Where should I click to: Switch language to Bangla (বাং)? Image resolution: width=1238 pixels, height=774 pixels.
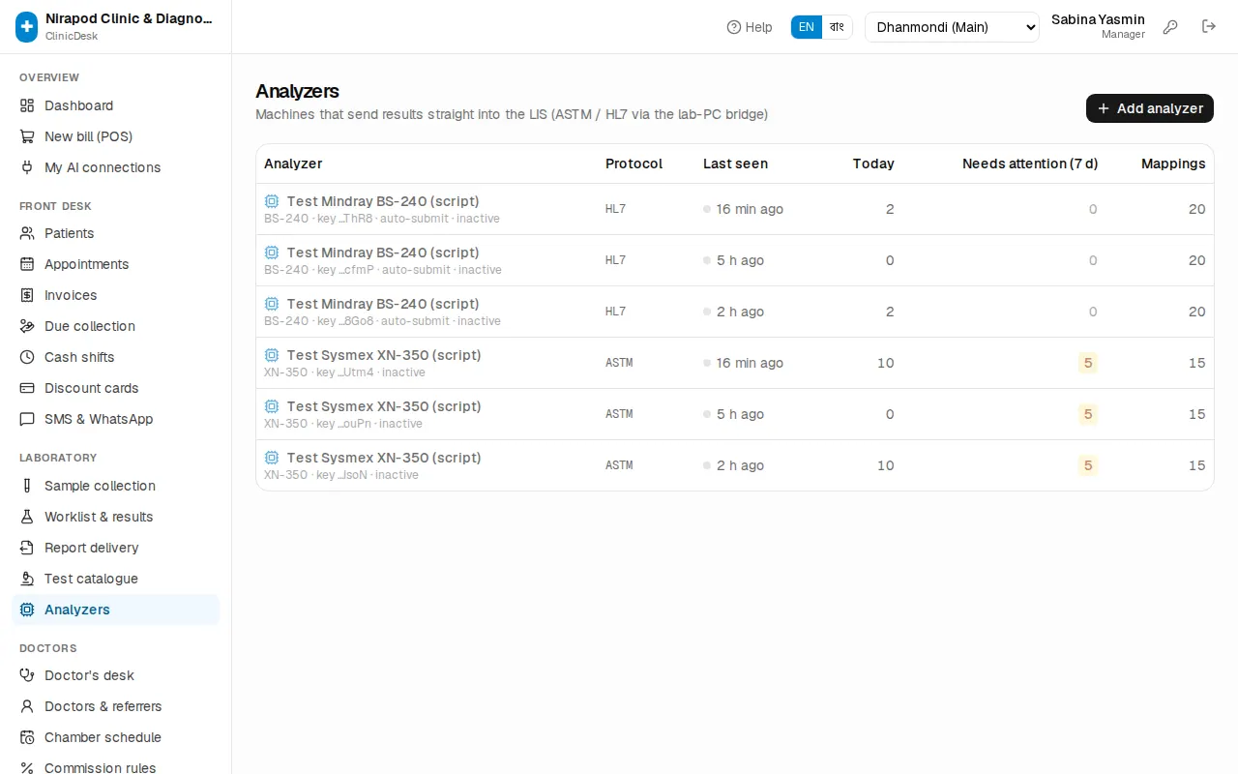(838, 27)
